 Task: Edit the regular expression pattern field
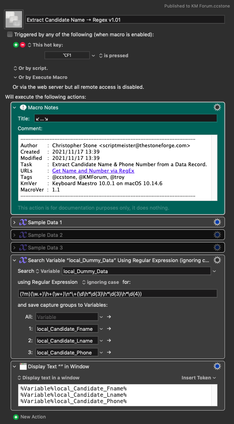[x=117, y=294]
